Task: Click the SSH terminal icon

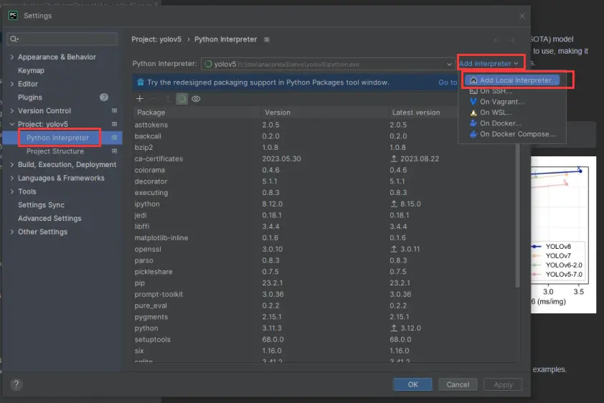Action: point(473,91)
